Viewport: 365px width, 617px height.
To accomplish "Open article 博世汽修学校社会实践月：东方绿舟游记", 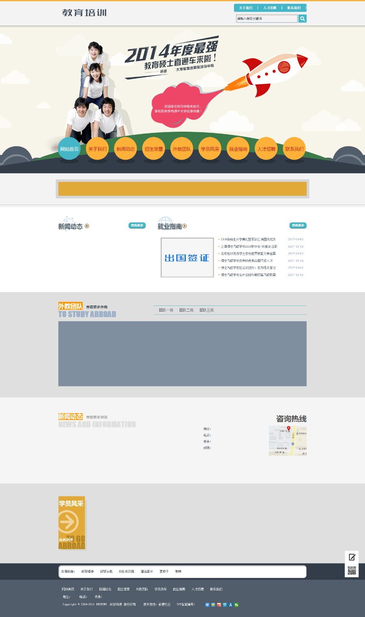I will tap(248, 268).
